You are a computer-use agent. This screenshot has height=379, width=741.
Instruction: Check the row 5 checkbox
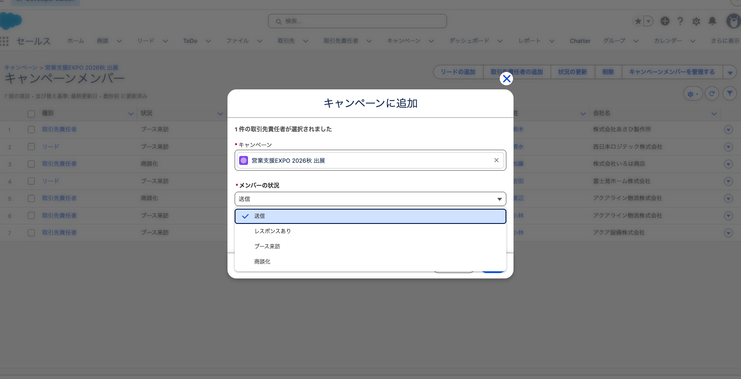pyautogui.click(x=31, y=198)
